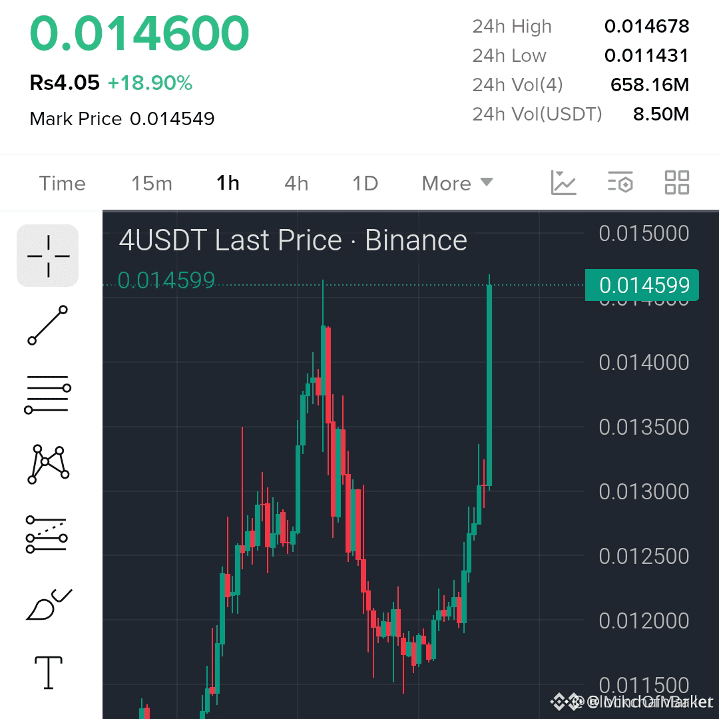Screen dimensions: 719x719
Task: Select the XABCD pattern tool
Action: pyautogui.click(x=48, y=464)
